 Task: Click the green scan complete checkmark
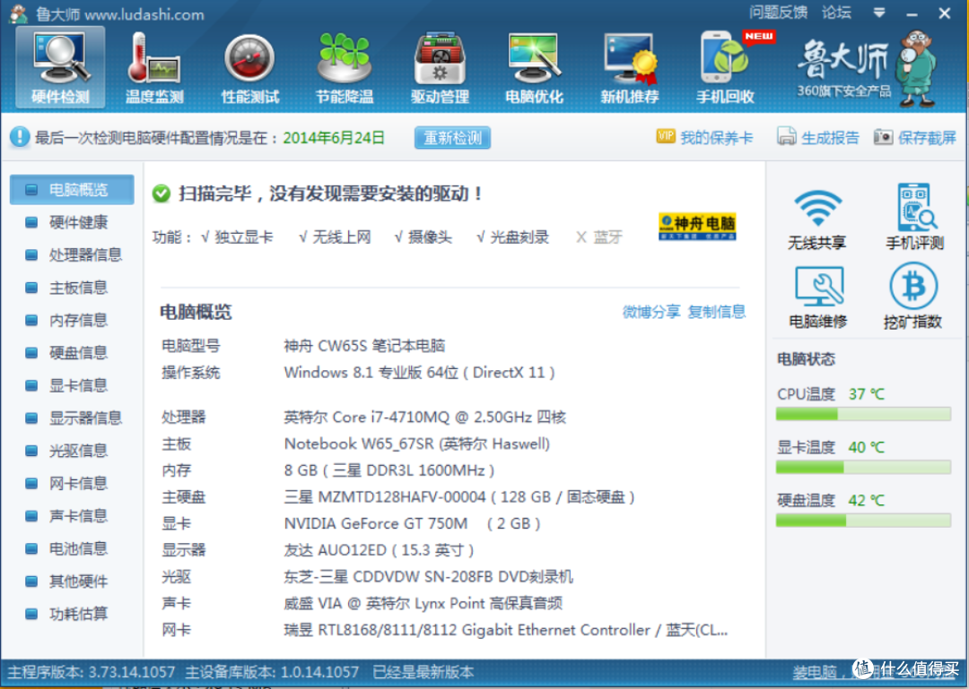point(161,194)
